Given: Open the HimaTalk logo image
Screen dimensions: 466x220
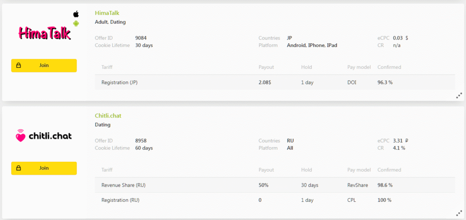Looking at the screenshot, I should point(44,33).
